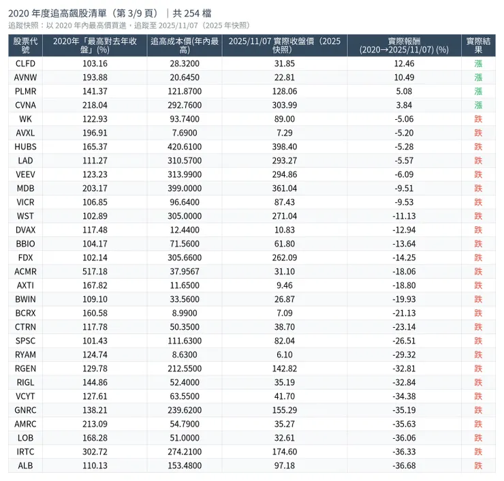Select the CTRN ticker cell
Image resolution: width=504 pixels, height=481 pixels.
[25, 327]
